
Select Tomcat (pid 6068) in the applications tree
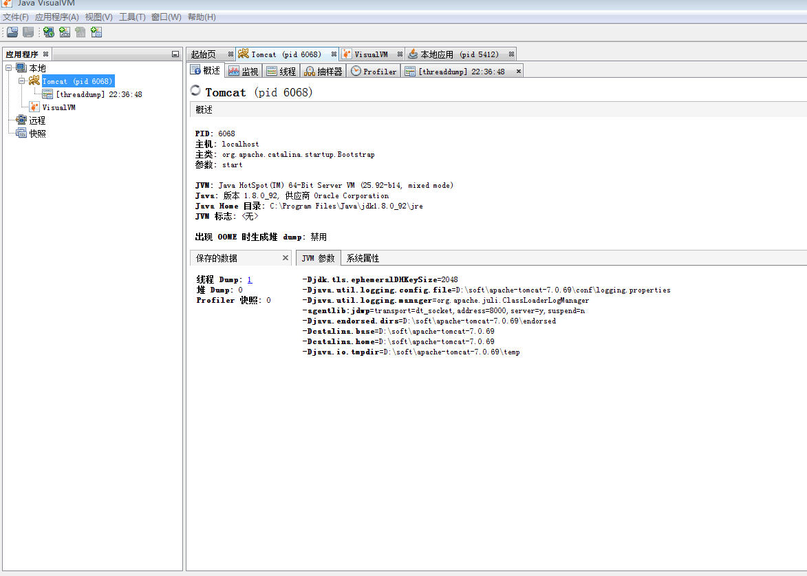[77, 81]
